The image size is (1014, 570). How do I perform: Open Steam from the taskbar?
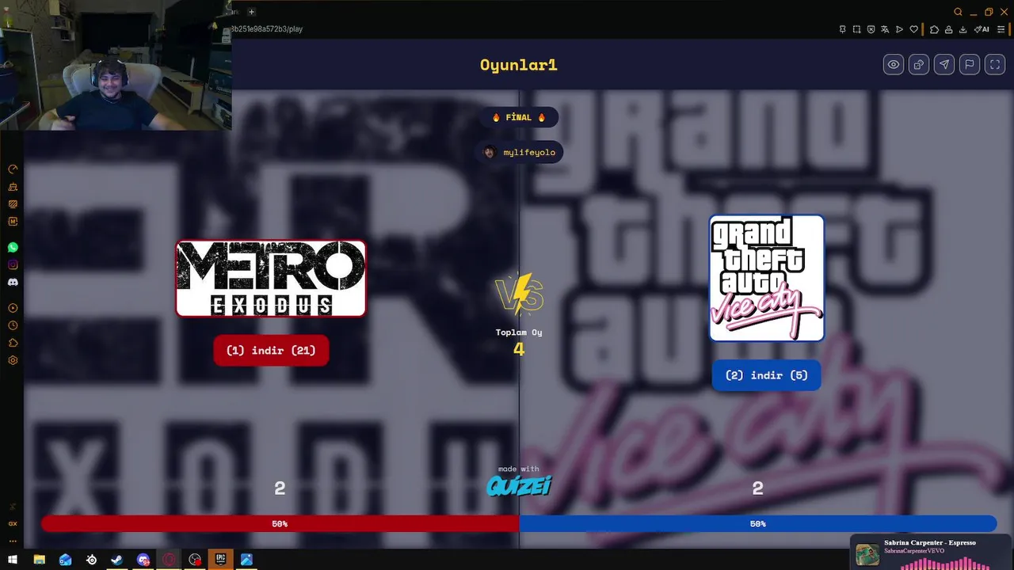(x=116, y=560)
